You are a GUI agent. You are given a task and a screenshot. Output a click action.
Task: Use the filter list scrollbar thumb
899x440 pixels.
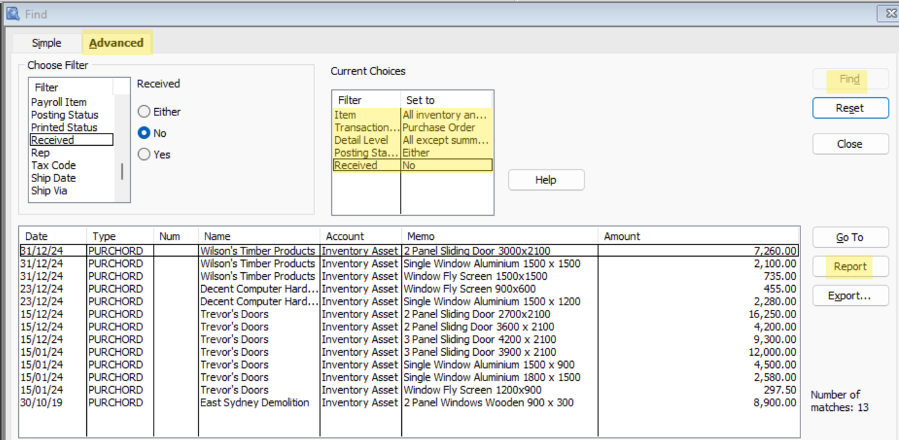122,172
